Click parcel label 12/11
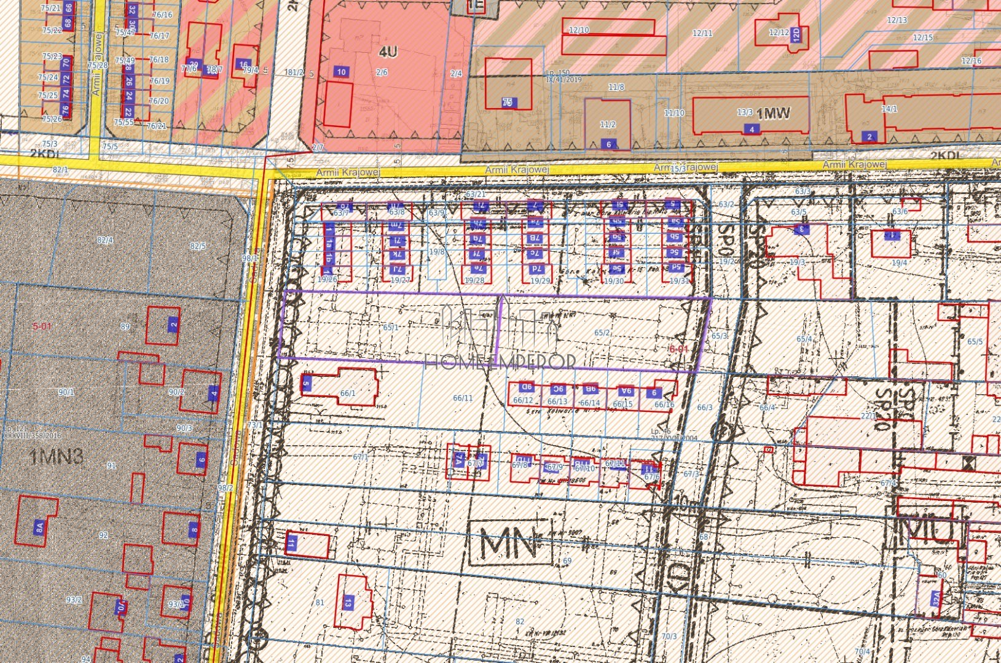This screenshot has width=1001, height=663. click(702, 33)
